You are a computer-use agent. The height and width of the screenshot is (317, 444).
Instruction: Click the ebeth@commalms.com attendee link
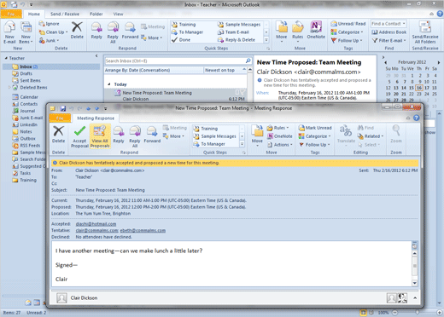(143, 230)
